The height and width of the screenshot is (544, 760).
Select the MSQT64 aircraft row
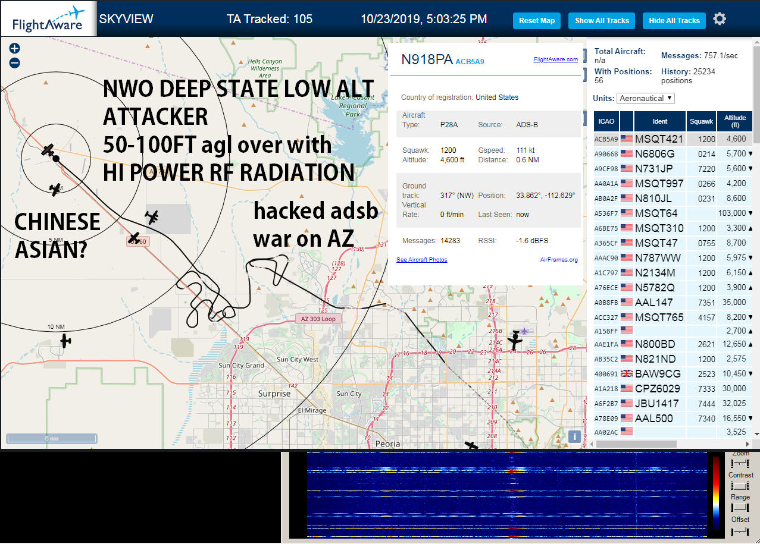pyautogui.click(x=673, y=213)
